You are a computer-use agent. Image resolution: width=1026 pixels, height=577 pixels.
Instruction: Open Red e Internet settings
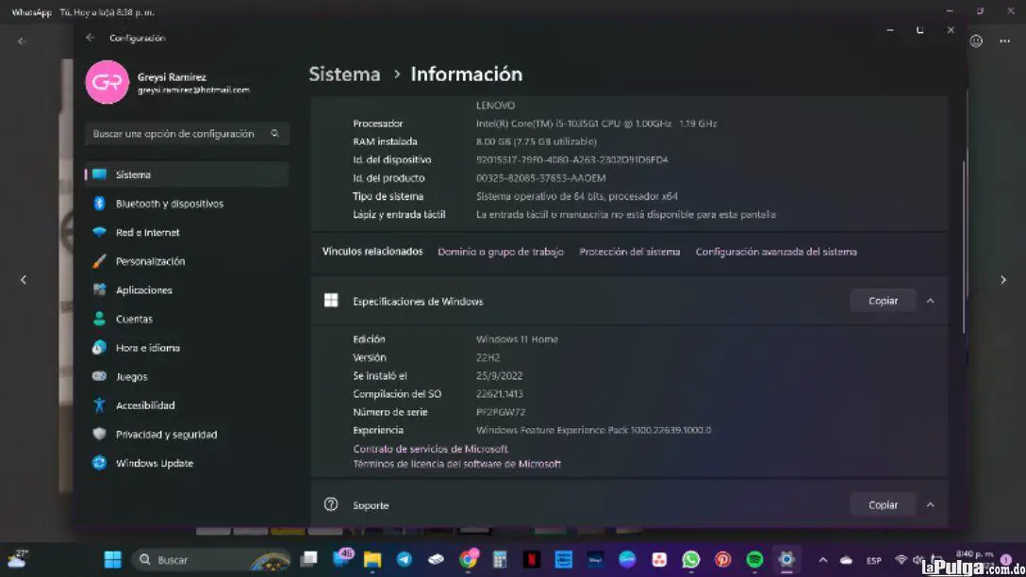(x=187, y=232)
